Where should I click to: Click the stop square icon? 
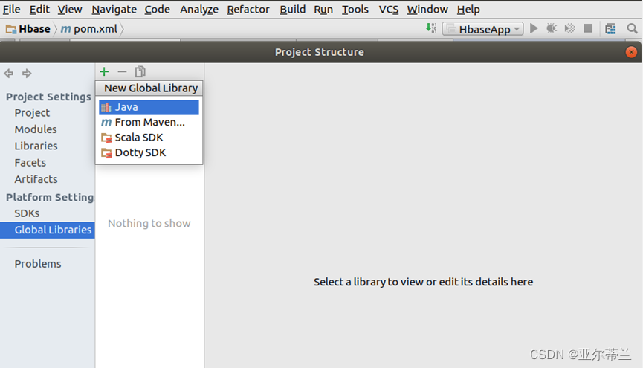coord(588,28)
